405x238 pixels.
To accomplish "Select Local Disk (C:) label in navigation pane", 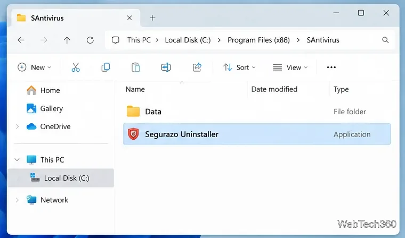I will coord(67,178).
